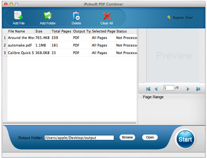Click the PDF output type for automake.pdf
This screenshot has width=207, height=158.
[82, 45]
